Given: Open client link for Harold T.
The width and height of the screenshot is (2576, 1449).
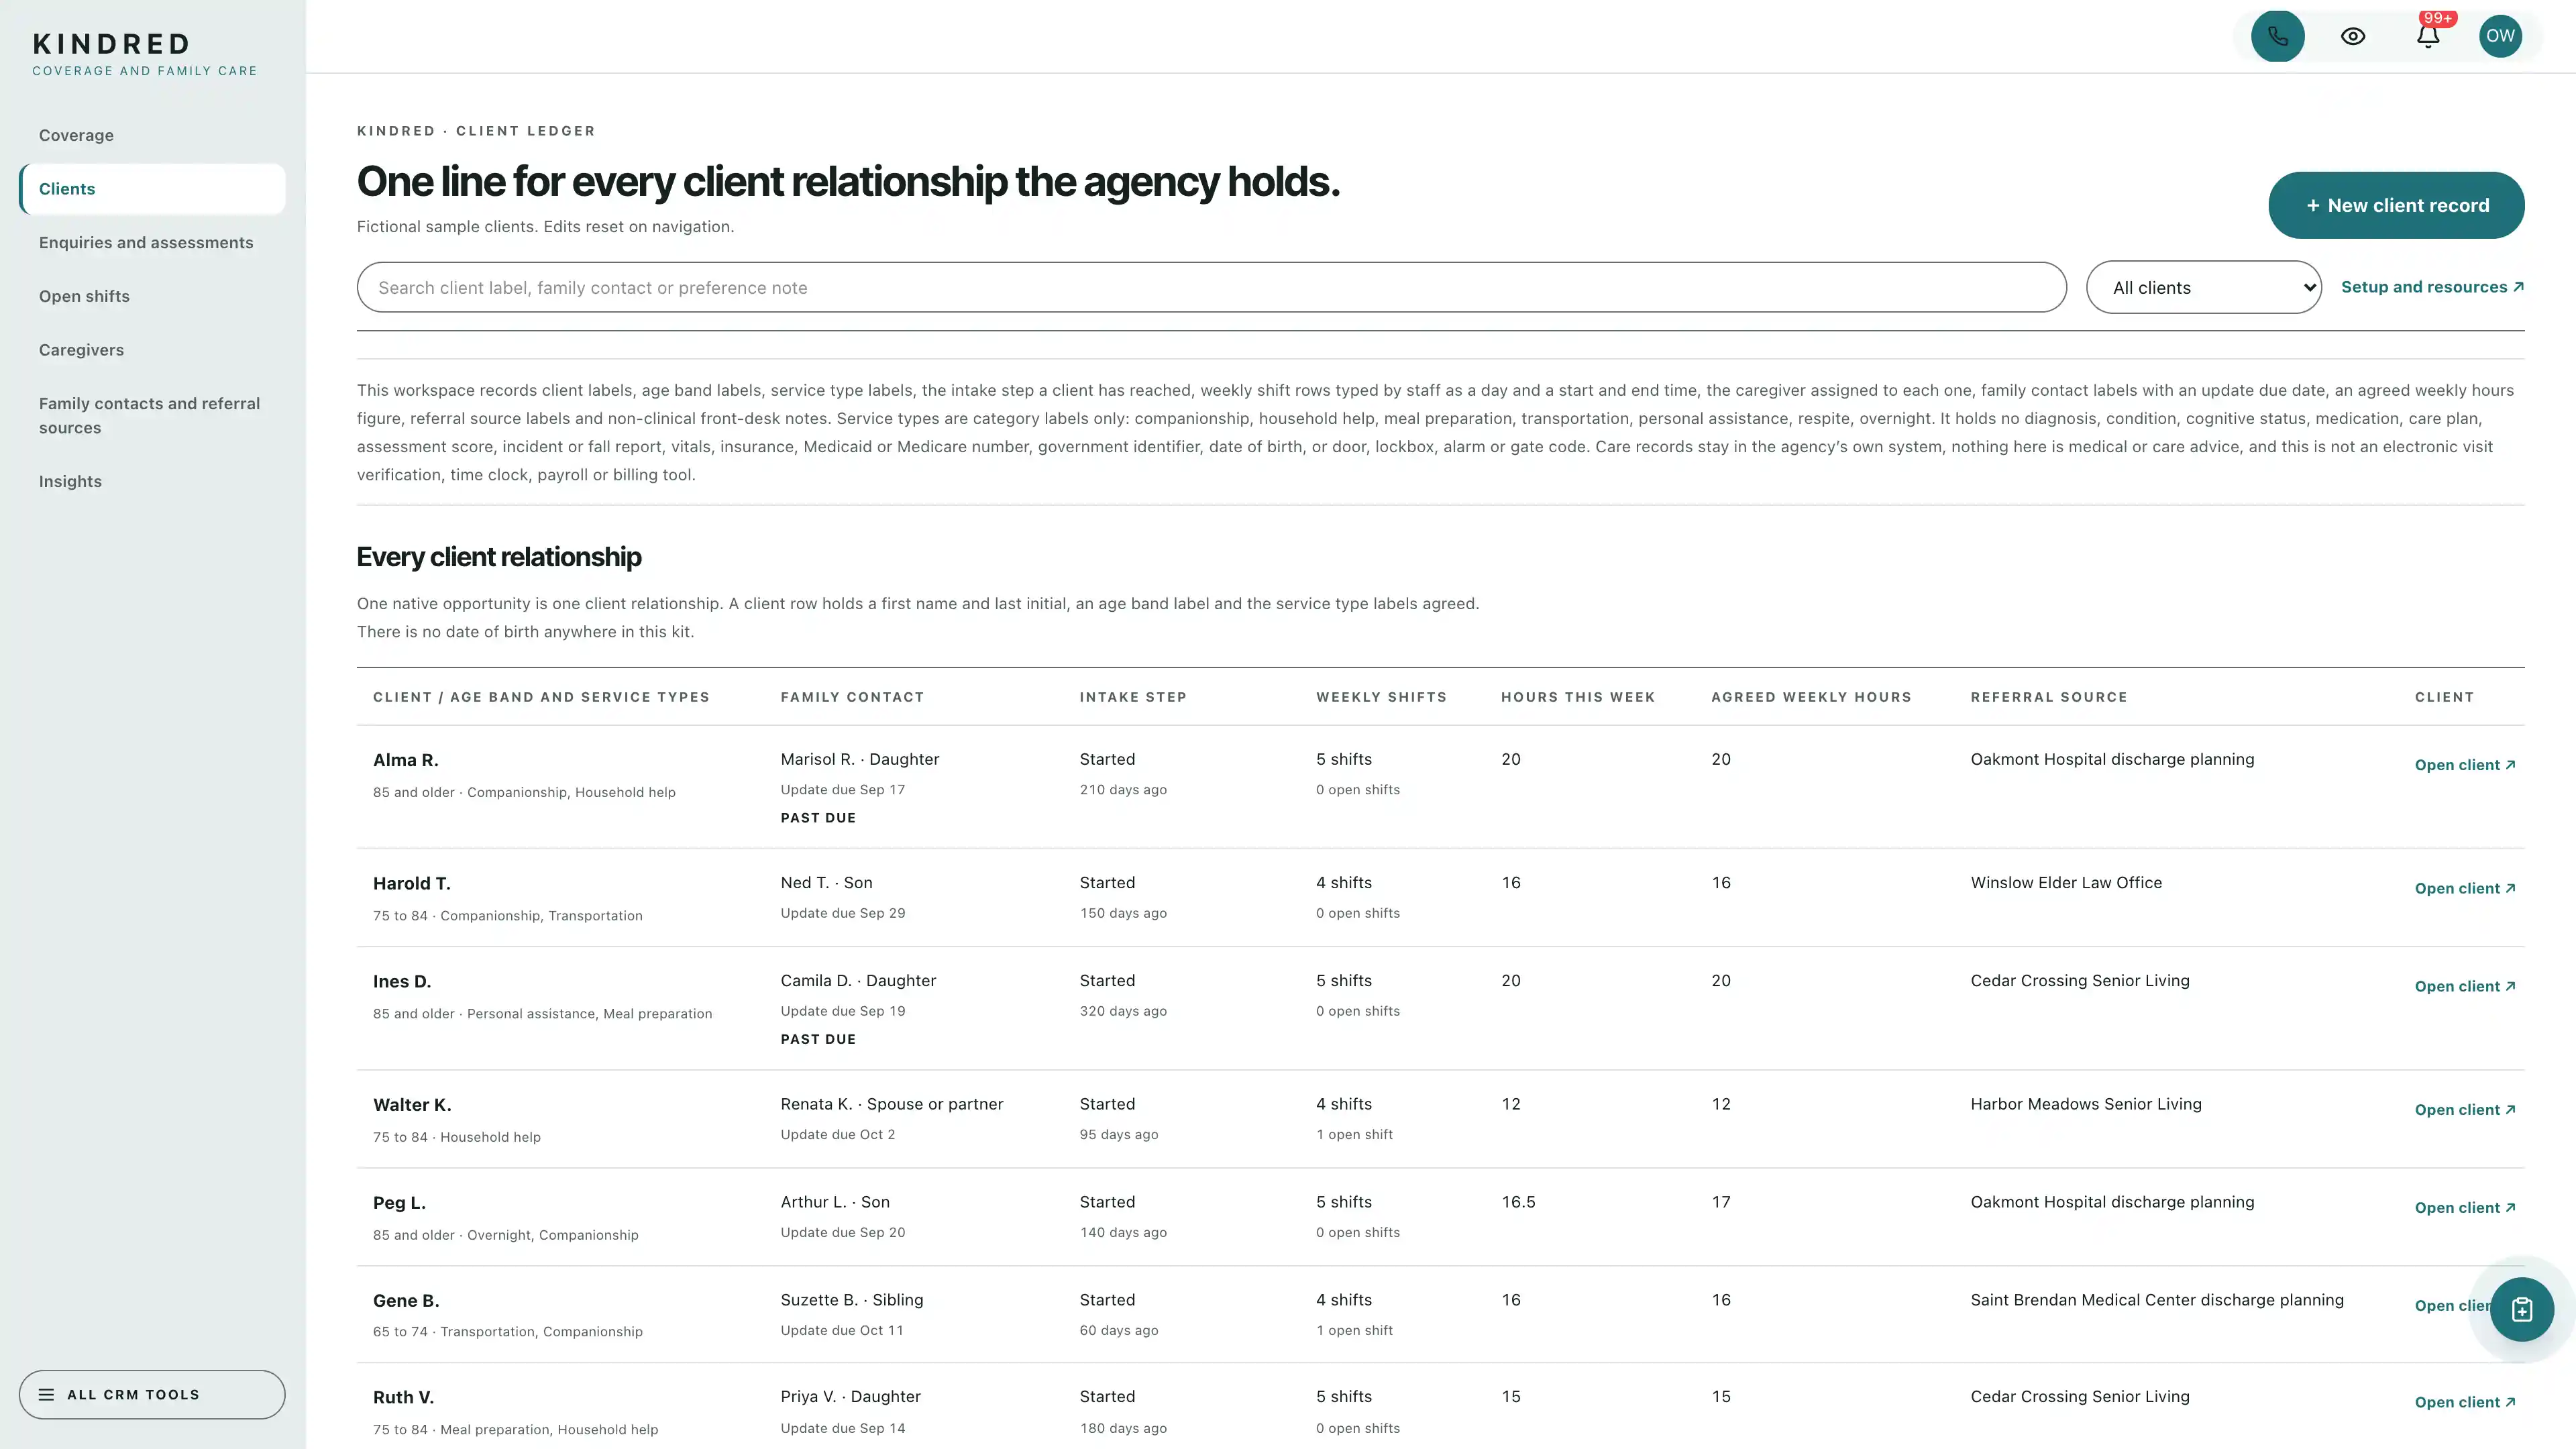Looking at the screenshot, I should 2464,888.
